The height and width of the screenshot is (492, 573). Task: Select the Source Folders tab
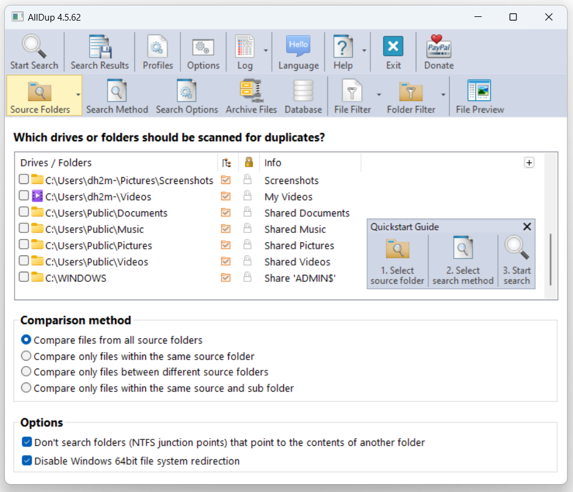point(40,96)
